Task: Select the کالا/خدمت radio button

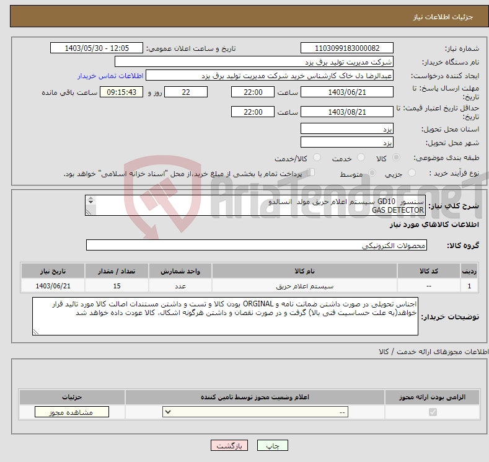Action: [317, 158]
